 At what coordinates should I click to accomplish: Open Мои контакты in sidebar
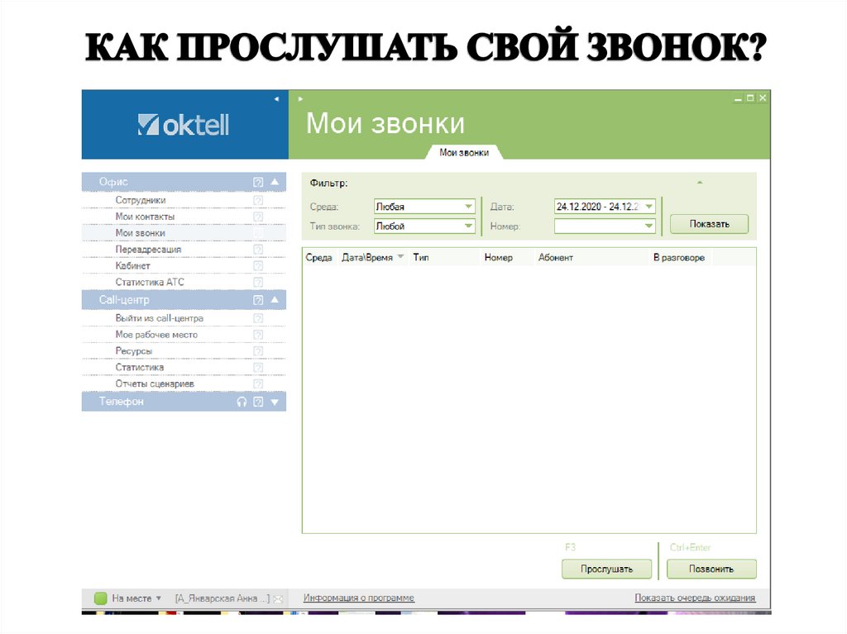pos(145,217)
